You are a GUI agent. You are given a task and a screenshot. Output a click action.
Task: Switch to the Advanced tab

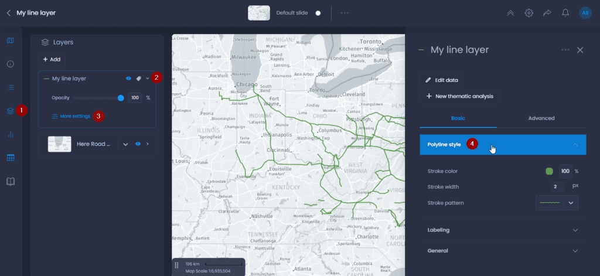(x=541, y=118)
